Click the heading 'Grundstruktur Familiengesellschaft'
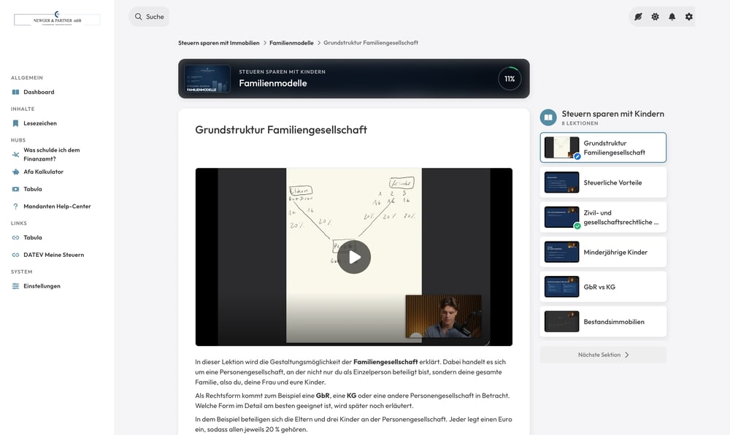This screenshot has height=435, width=730. click(x=281, y=130)
